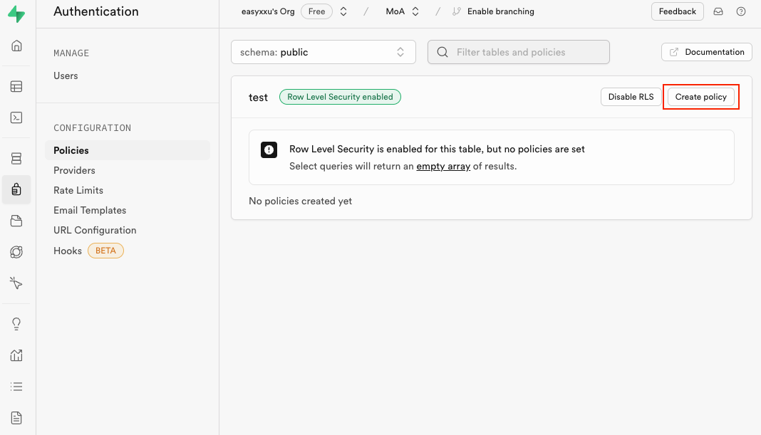The height and width of the screenshot is (435, 761).
Task: Open the Storage sidebar icon
Action: [16, 221]
